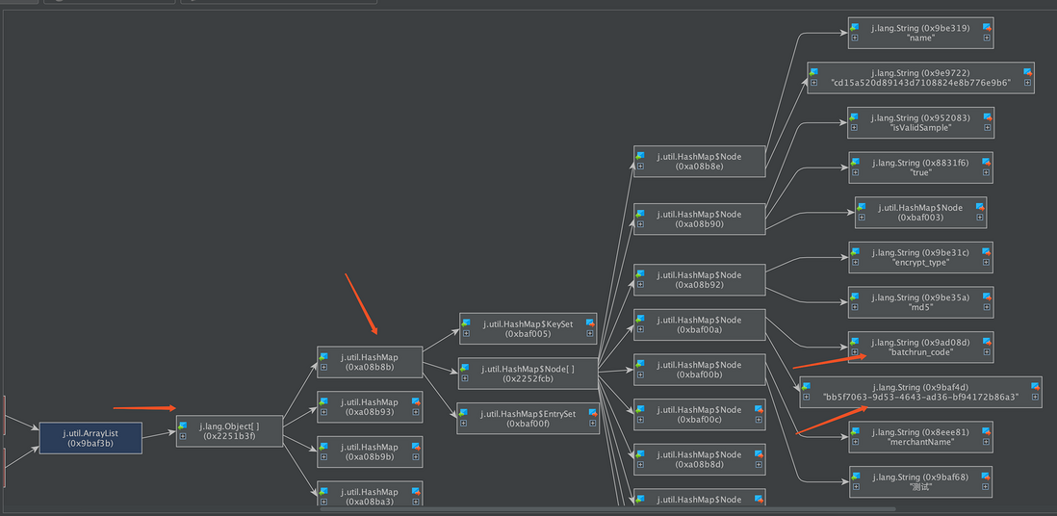Select the j.util.ArrayList 0x9baf3b node

[x=90, y=438]
